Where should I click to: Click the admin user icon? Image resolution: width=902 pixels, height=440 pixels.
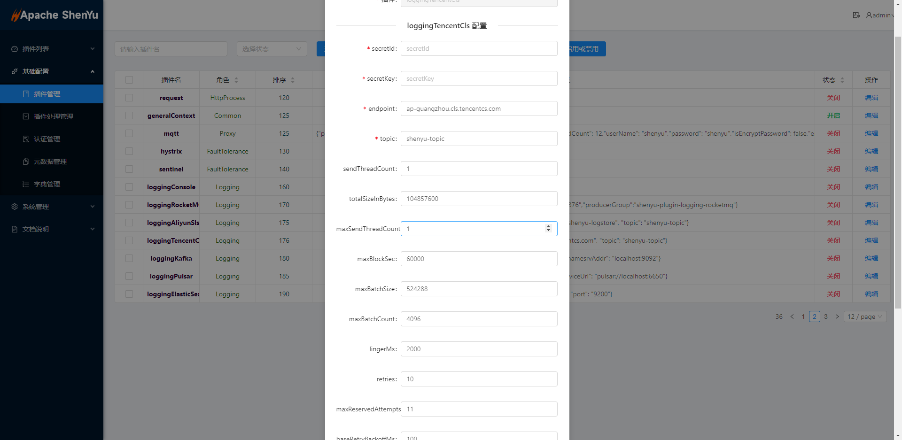click(869, 15)
